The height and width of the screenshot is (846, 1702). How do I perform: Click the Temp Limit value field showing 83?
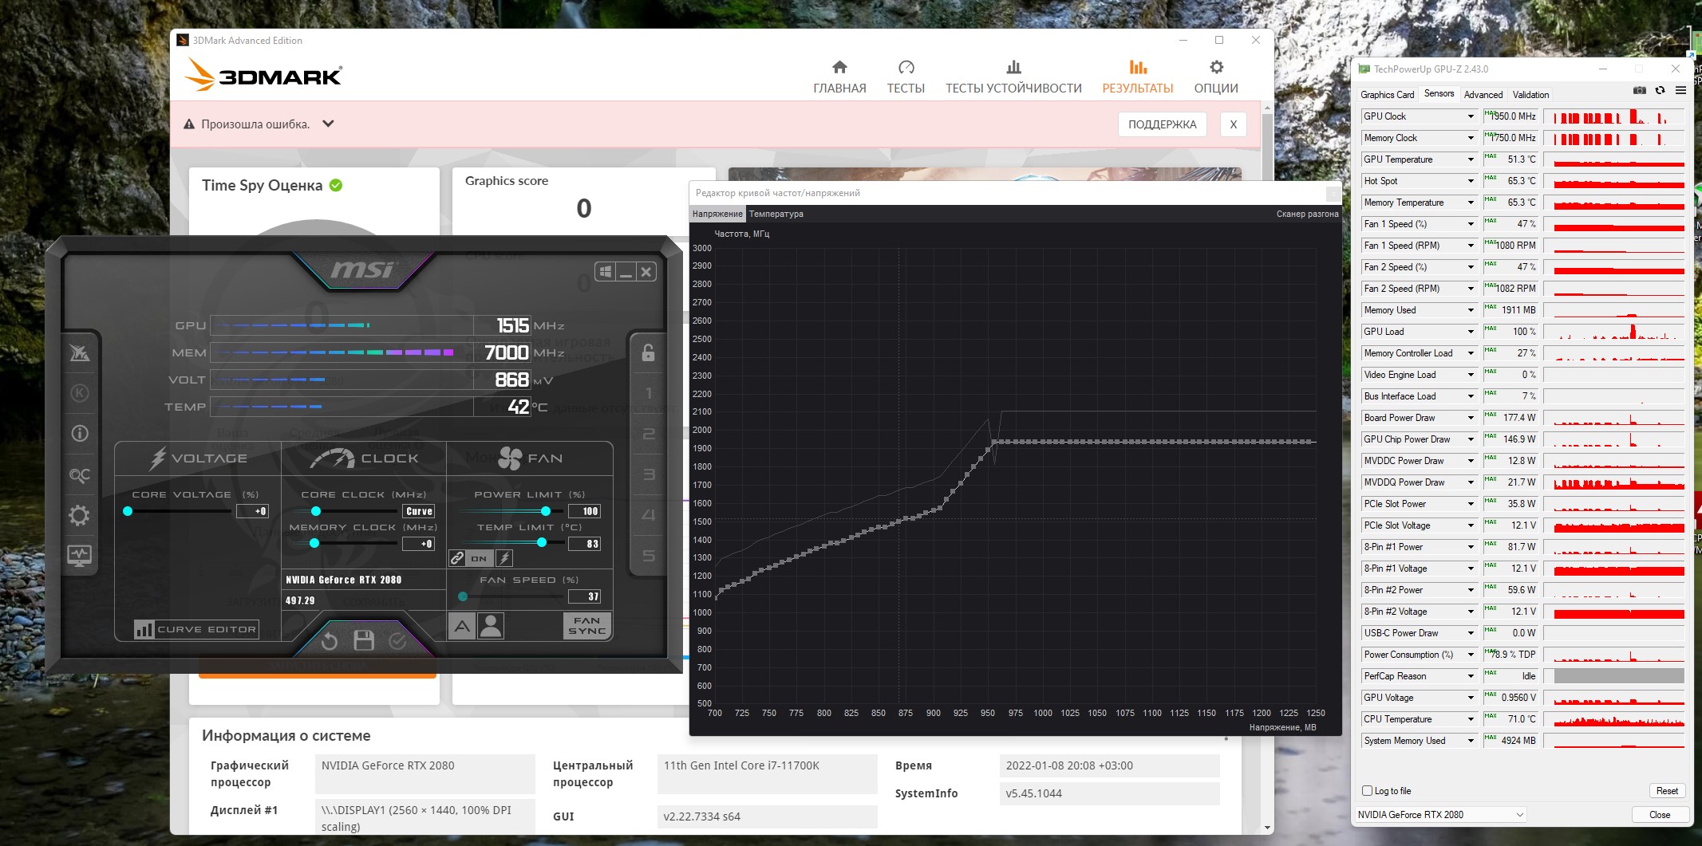click(584, 544)
